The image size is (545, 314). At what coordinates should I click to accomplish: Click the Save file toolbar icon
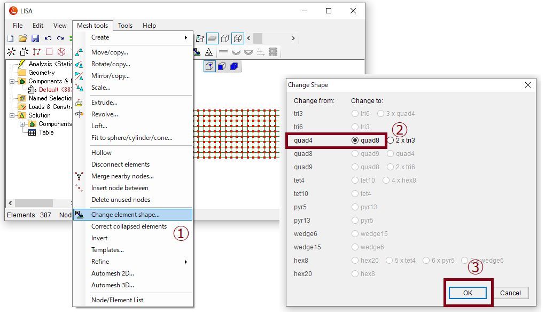tap(35, 38)
